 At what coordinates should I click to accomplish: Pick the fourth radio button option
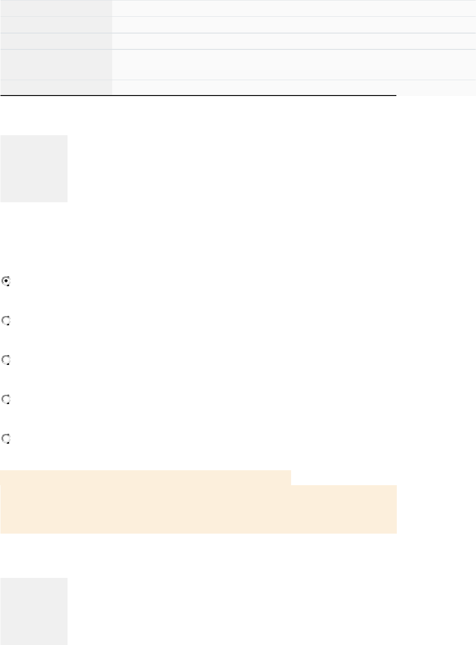[x=6, y=399]
